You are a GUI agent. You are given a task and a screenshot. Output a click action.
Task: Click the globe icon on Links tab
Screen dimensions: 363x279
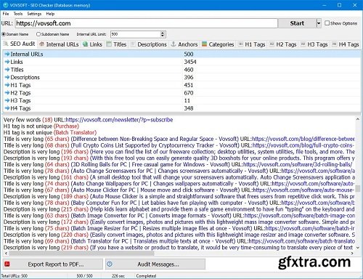pos(85,44)
